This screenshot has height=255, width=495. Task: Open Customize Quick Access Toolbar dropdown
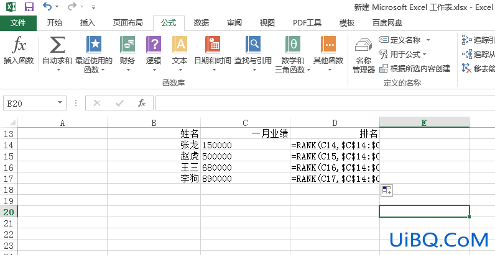(93, 7)
